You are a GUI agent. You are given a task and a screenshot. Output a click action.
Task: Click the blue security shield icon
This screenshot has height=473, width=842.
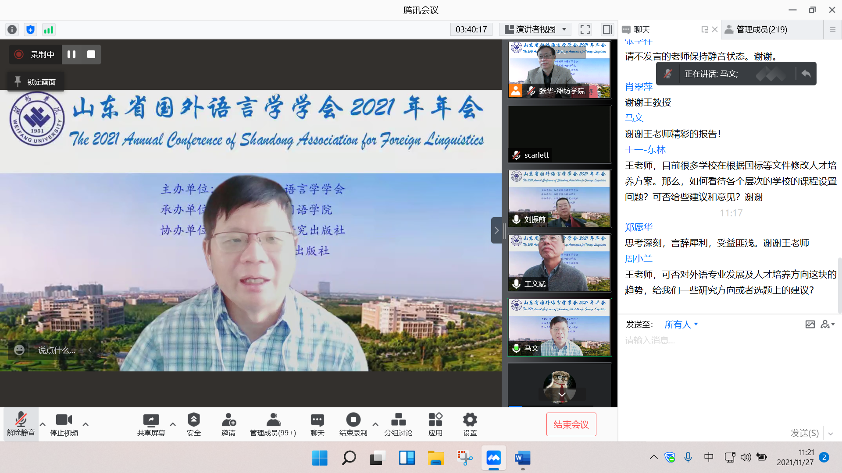pos(30,29)
